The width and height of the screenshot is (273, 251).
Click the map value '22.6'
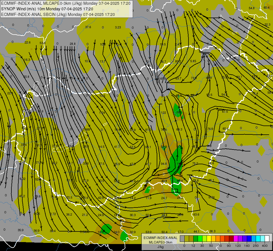click(x=28, y=42)
